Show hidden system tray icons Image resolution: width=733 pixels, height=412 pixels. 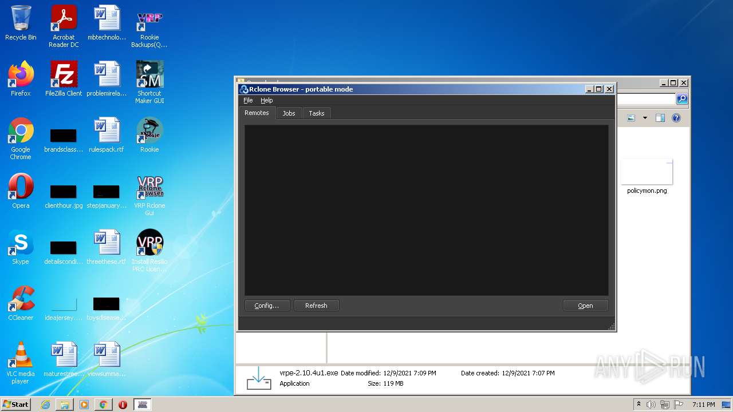639,405
